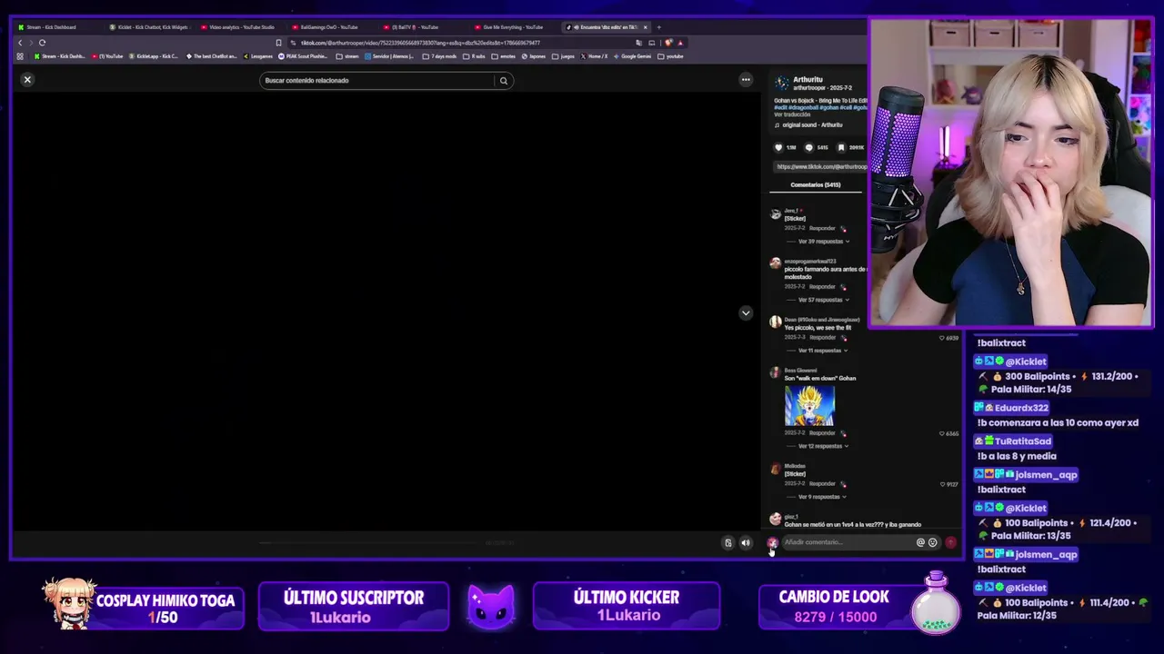Open the 7 days mods bookmark folder

440,56
